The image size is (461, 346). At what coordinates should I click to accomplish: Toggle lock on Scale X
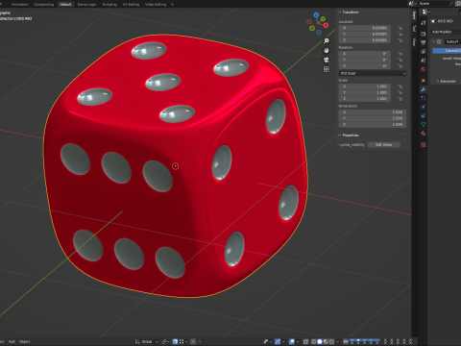pyautogui.click(x=400, y=86)
